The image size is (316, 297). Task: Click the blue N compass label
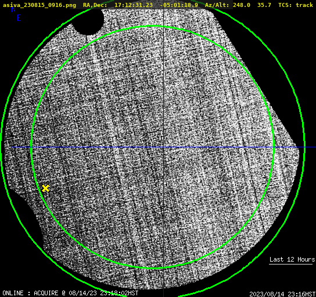pyautogui.click(x=13, y=9)
